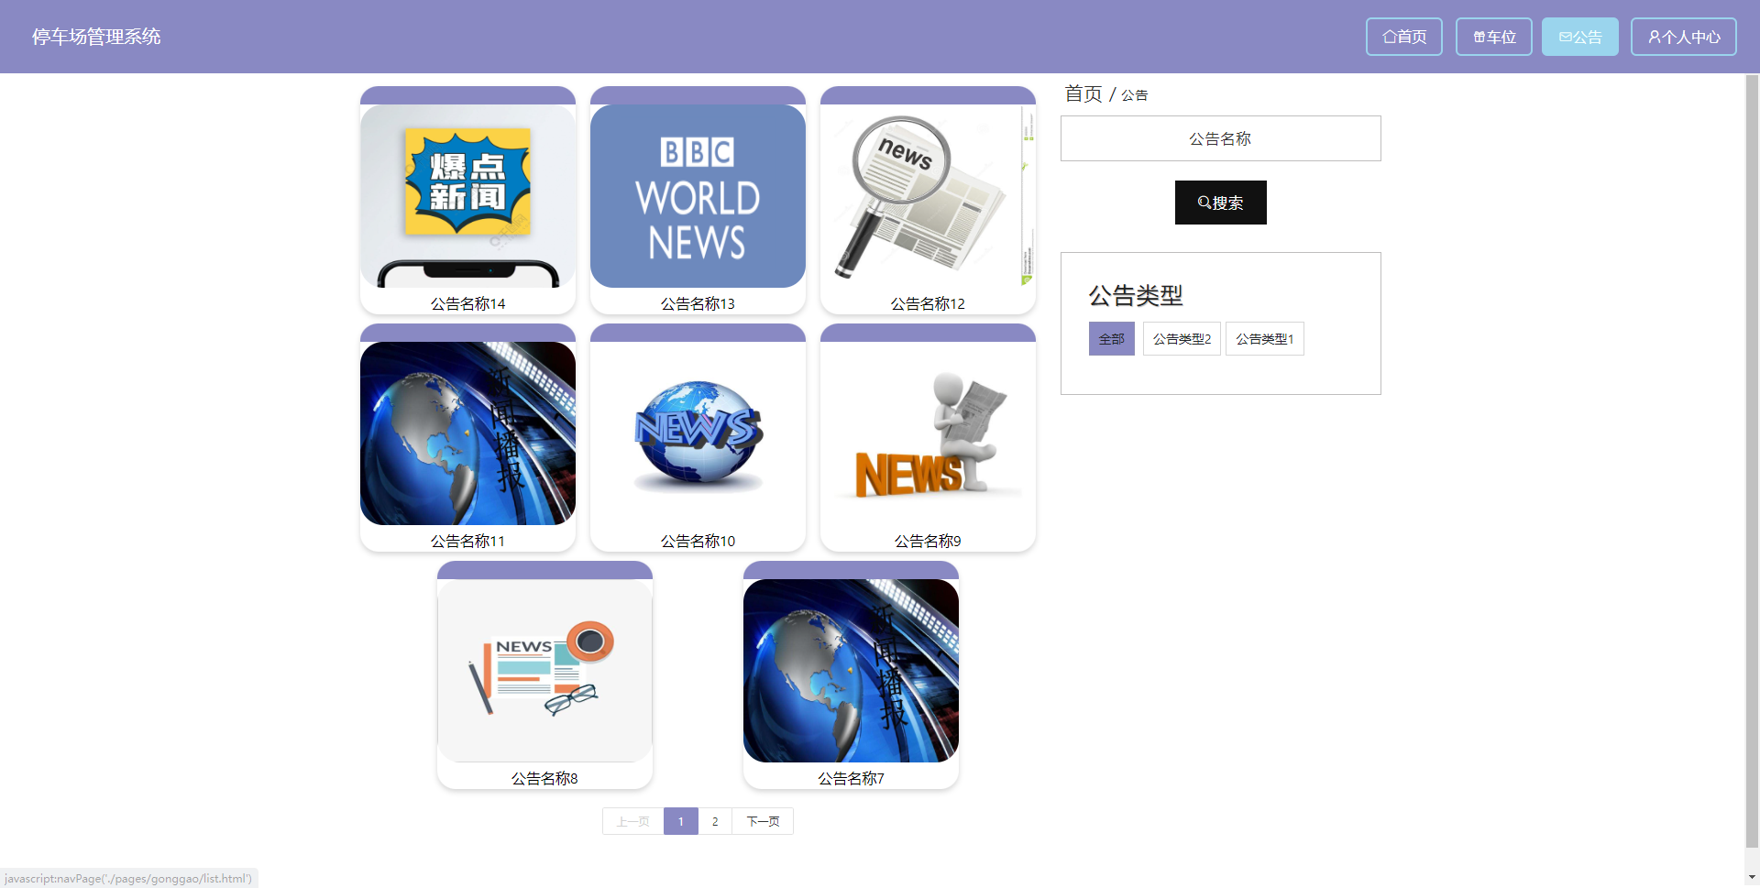Open the 公告名称14 thumbnail image
This screenshot has height=888, width=1760.
467,196
